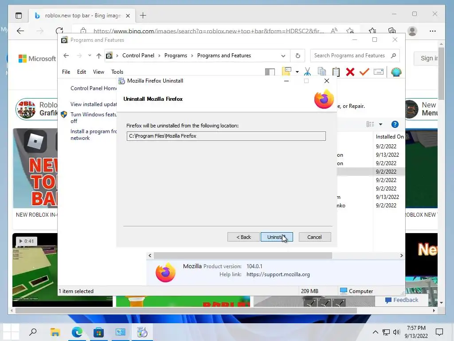Open Microsoft Store from taskbar
The image size is (454, 341).
click(98, 332)
